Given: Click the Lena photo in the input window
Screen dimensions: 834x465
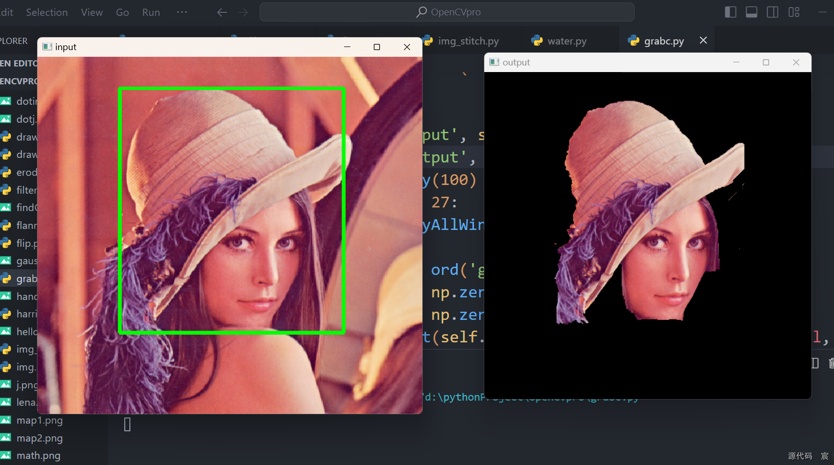Looking at the screenshot, I should point(230,235).
